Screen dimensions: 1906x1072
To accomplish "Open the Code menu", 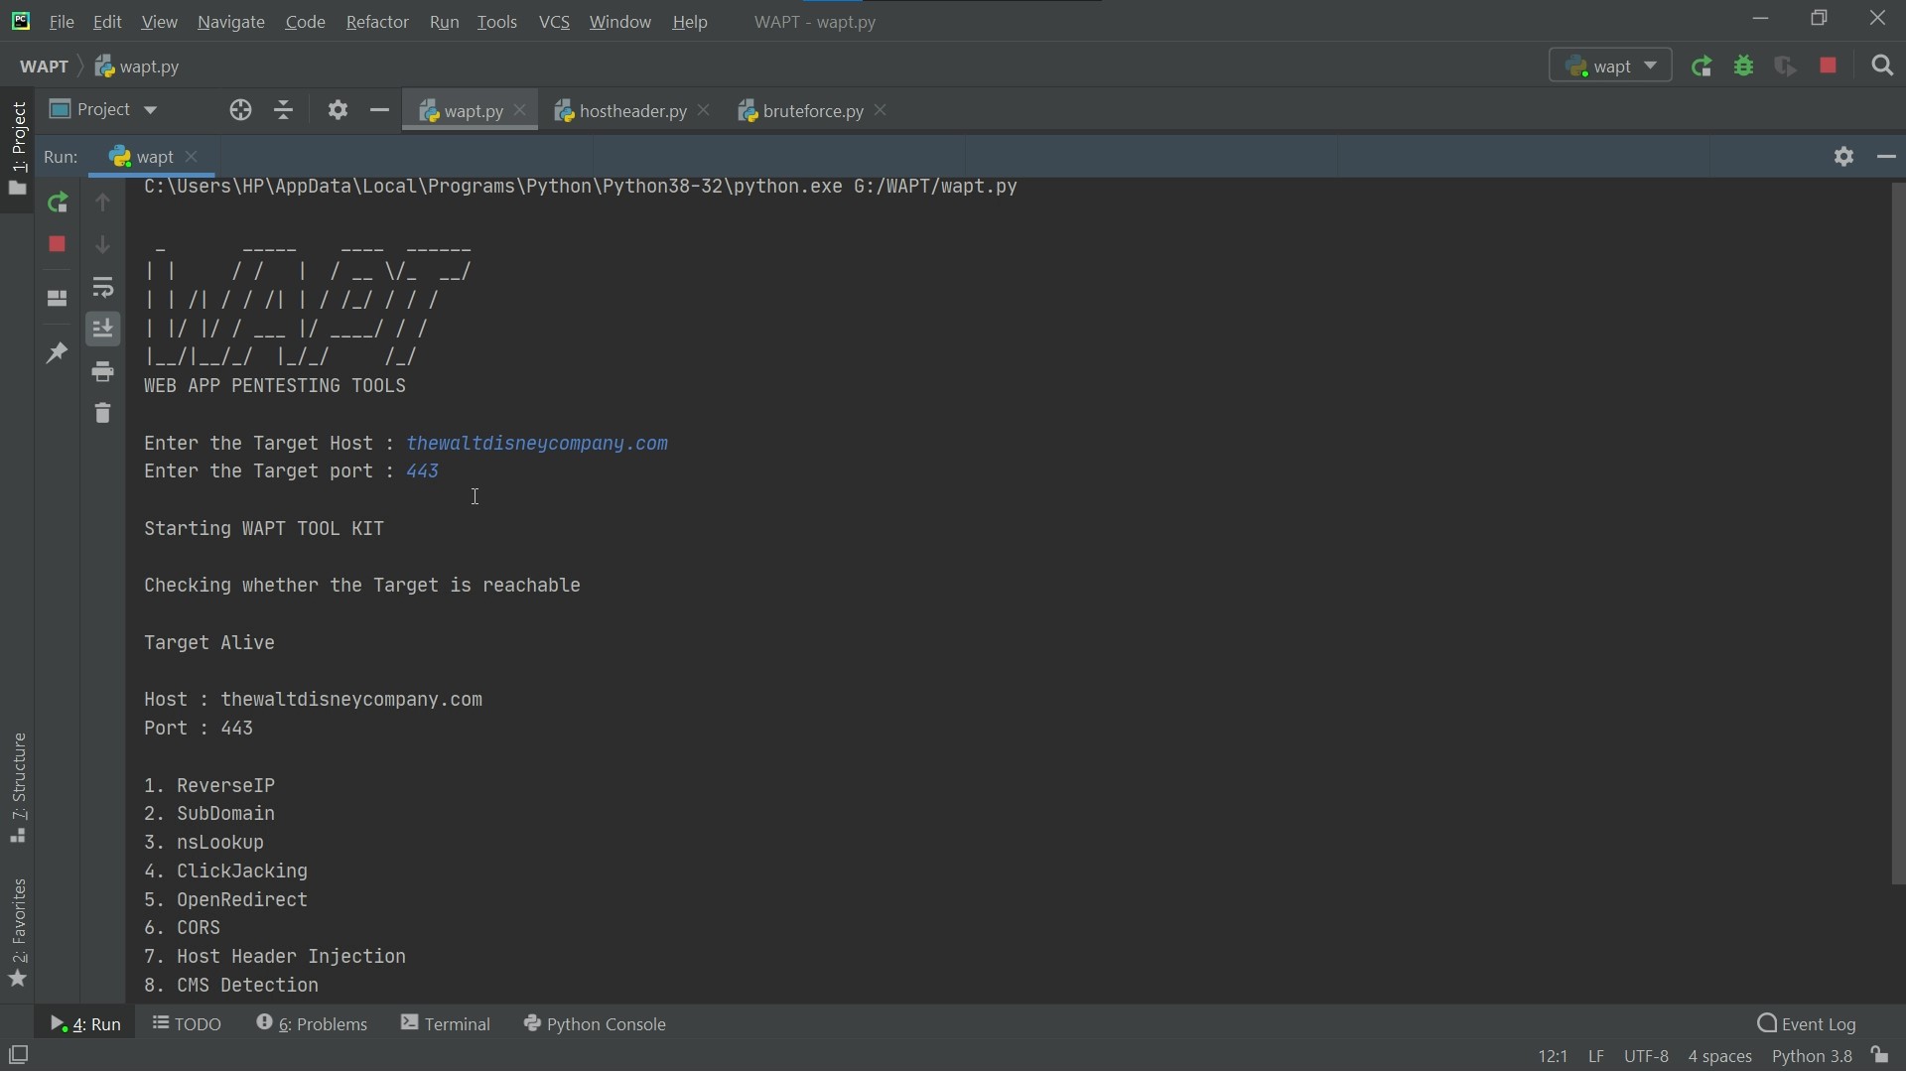I will [x=306, y=22].
